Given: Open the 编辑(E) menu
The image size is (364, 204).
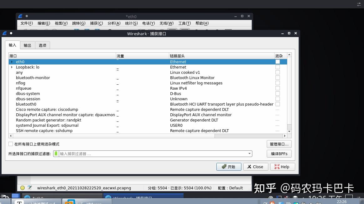Looking at the screenshot, I should point(44,23).
